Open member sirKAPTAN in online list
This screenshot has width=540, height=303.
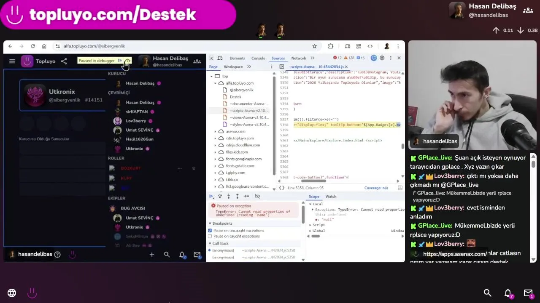[x=137, y=112]
